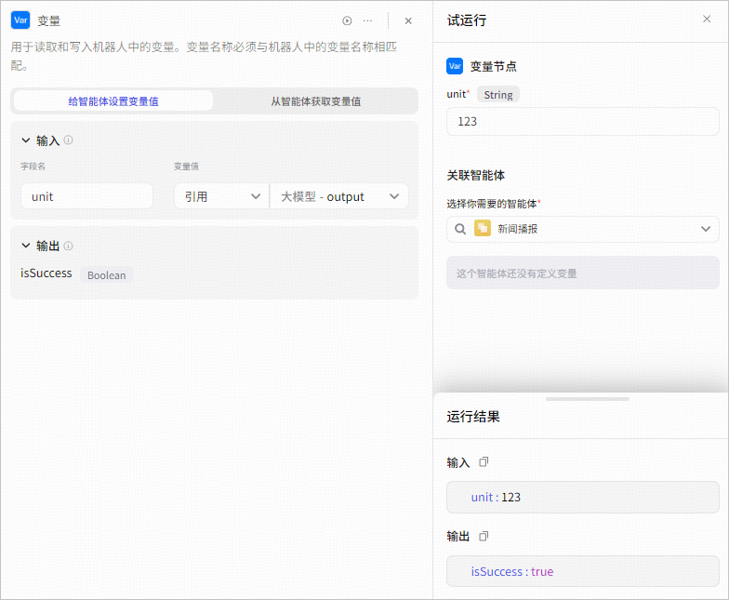Open the 新闻播报 agent selector dropdown
Image resolution: width=729 pixels, height=600 pixels.
tap(582, 229)
